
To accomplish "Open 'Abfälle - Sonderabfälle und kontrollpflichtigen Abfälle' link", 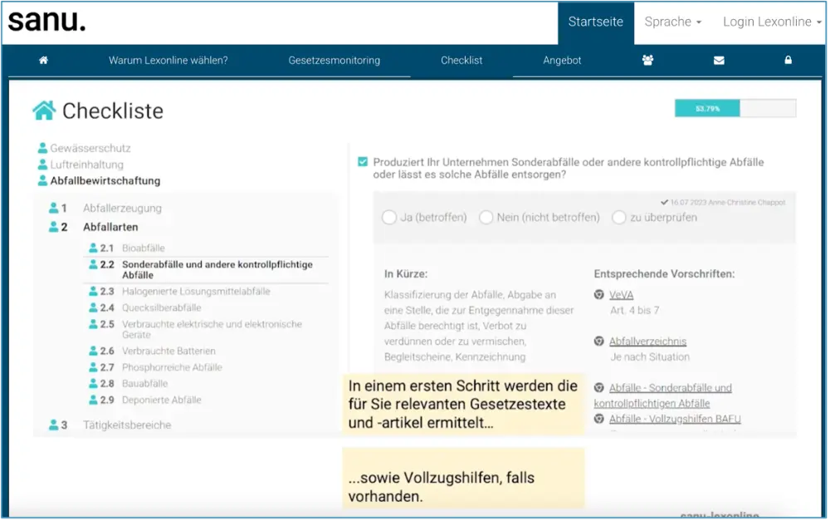I will coord(662,396).
